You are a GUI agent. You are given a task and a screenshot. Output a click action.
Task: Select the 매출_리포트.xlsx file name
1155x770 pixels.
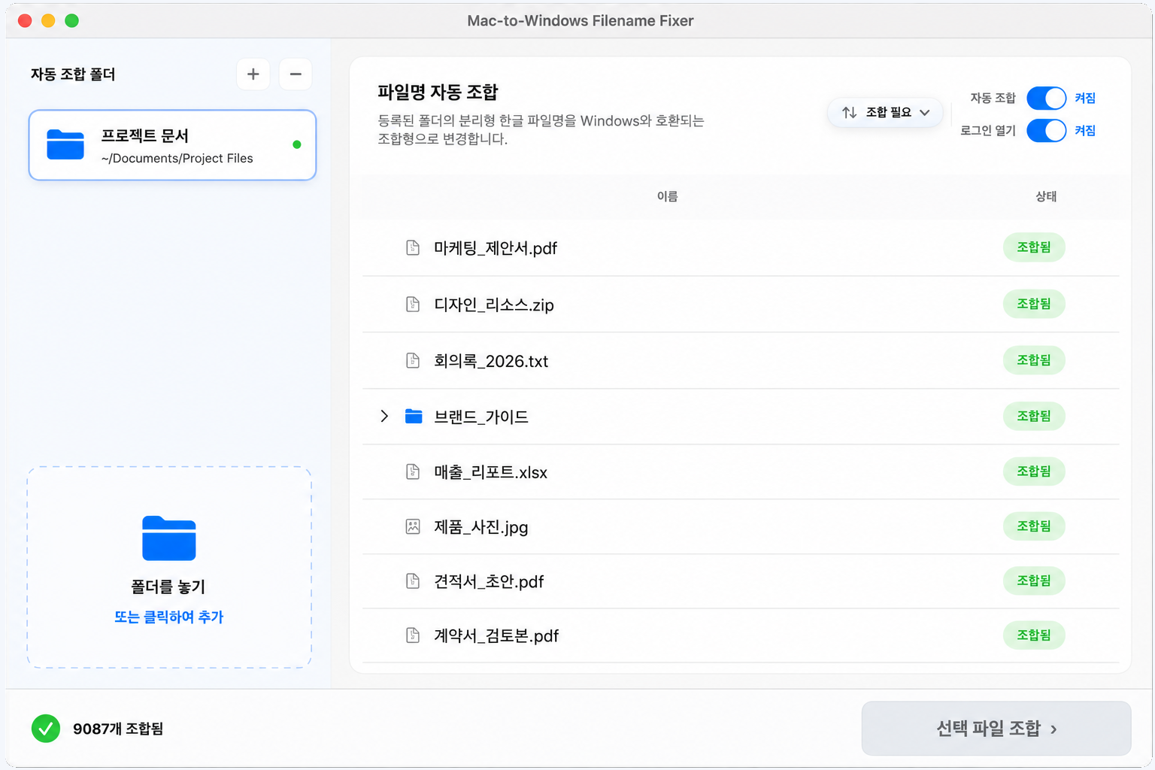490,472
